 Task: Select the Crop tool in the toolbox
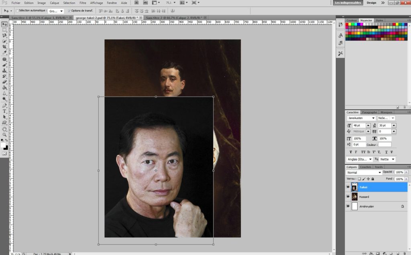tap(4, 47)
